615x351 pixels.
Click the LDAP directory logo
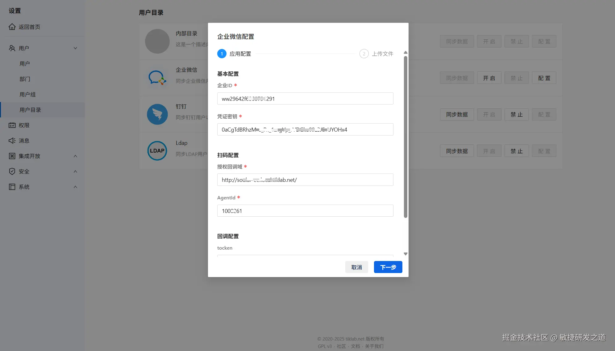[157, 151]
